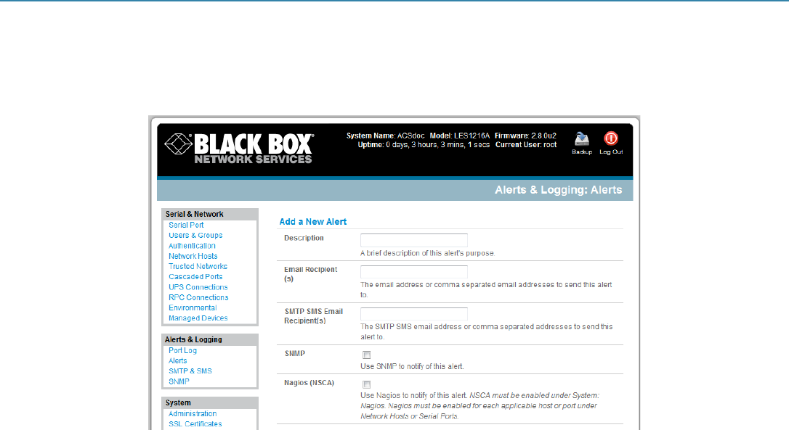Click the Black Box logo
Viewport: 789px width, 430px height.
click(240, 149)
